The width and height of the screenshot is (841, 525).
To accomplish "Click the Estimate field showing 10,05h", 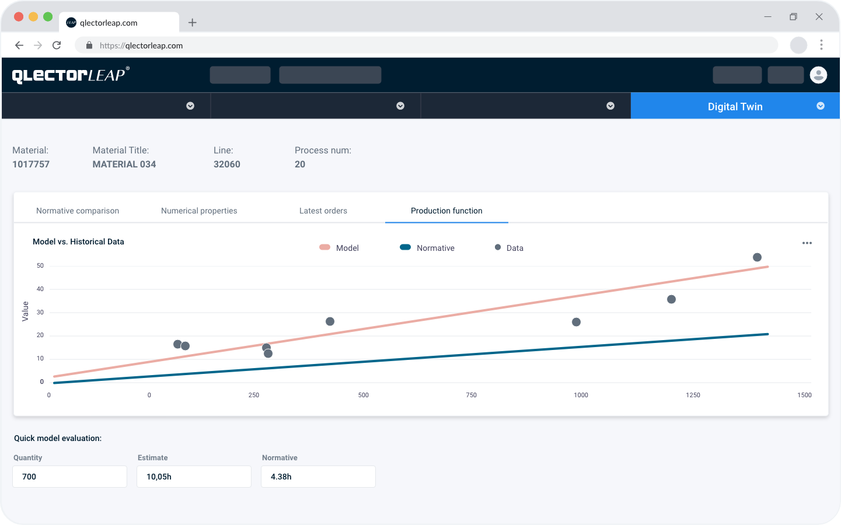I will click(194, 477).
